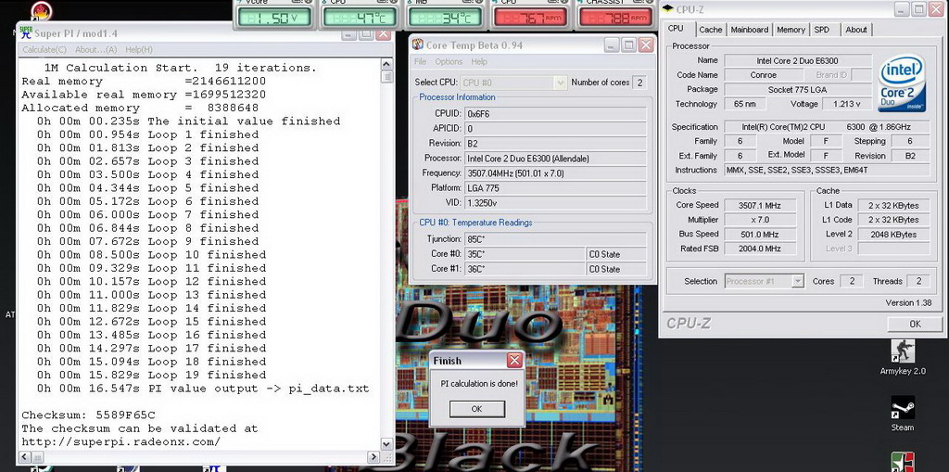Click the Multiplier x 7.0 field in CPU-Z
Screen dimensions: 949x472
click(x=760, y=220)
